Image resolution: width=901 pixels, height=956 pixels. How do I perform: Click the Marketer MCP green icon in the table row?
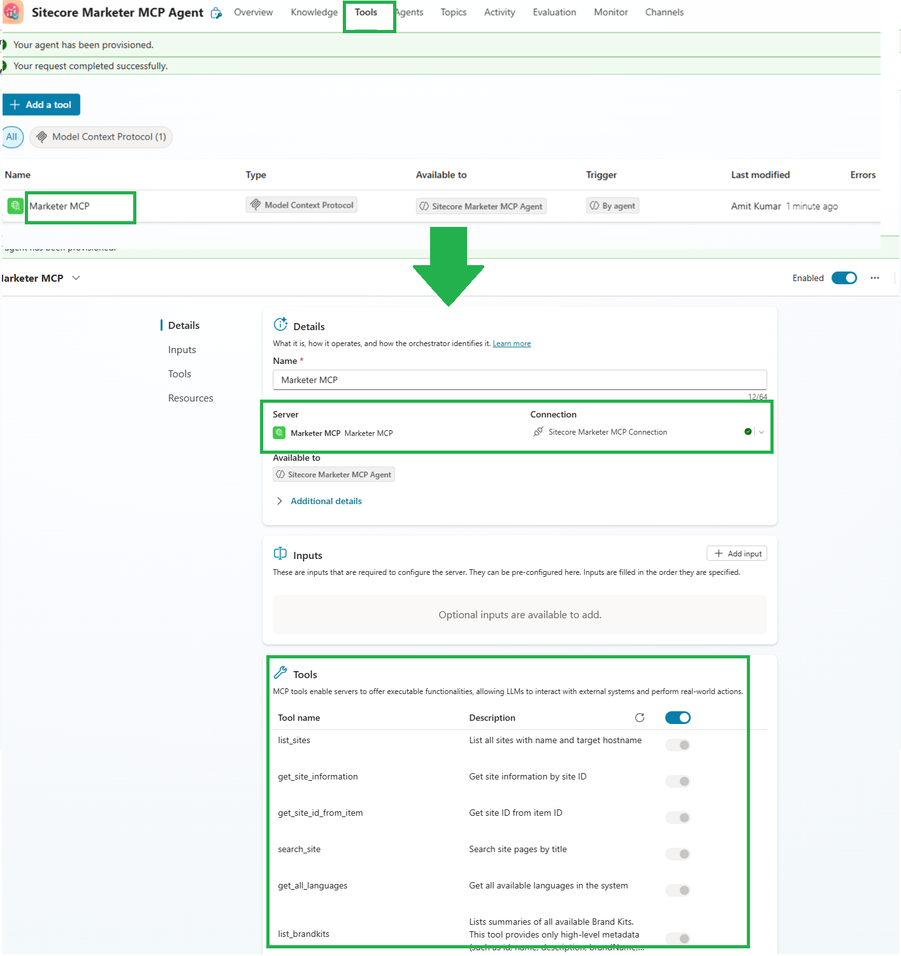pos(15,206)
